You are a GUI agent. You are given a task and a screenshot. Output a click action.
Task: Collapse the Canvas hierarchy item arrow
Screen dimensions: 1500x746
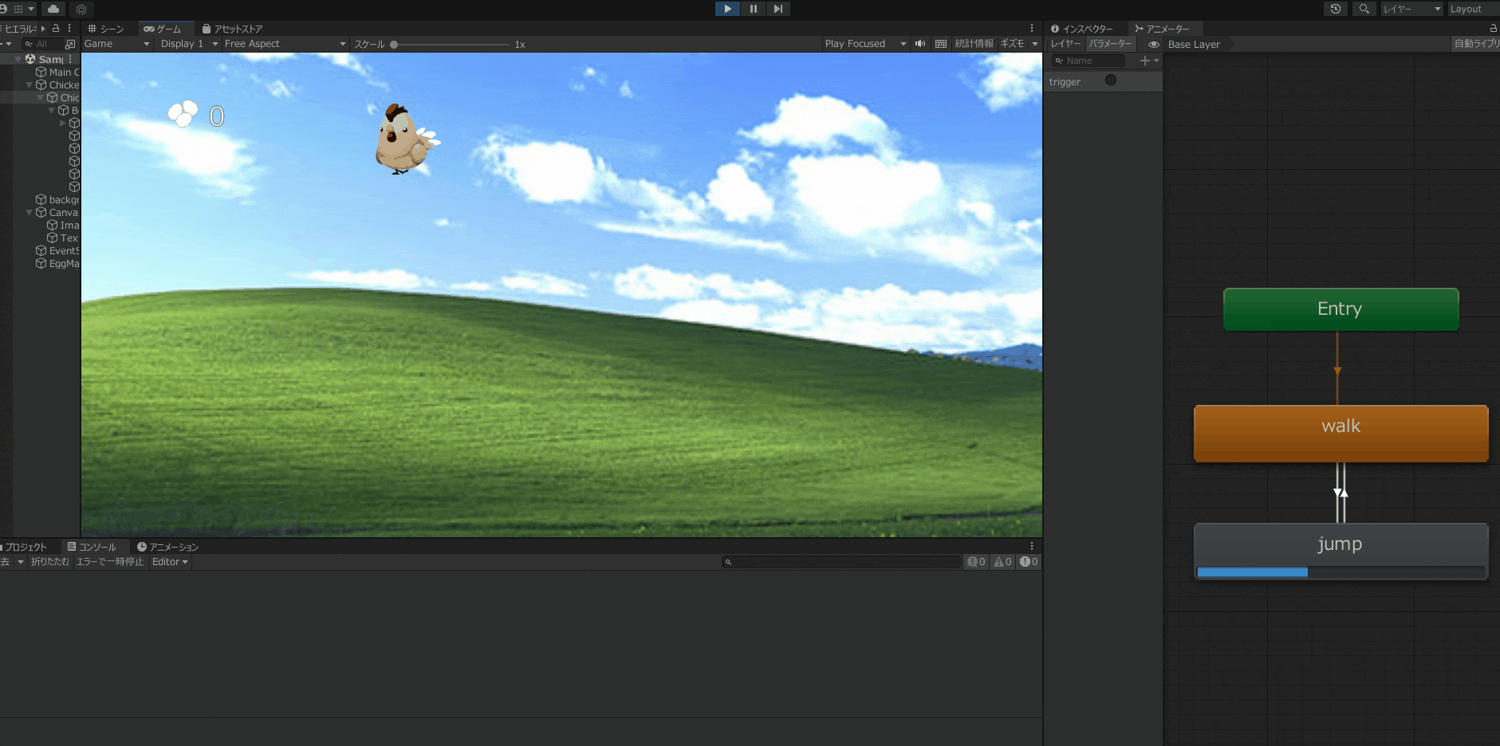(x=30, y=213)
